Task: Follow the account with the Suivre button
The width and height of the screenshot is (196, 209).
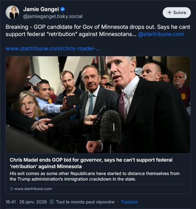Action: point(177,12)
